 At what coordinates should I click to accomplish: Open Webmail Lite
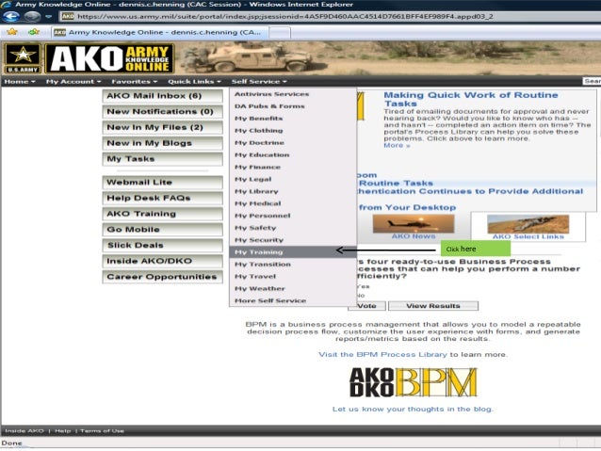163,182
